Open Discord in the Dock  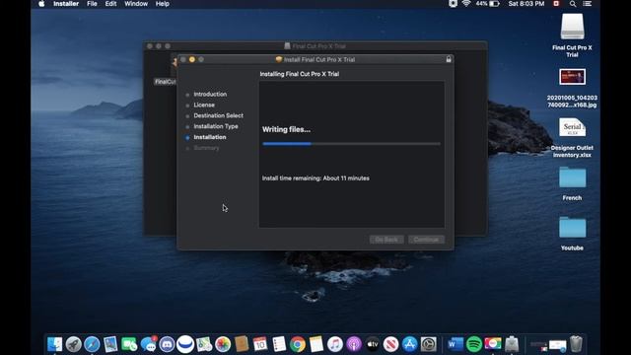[167, 344]
